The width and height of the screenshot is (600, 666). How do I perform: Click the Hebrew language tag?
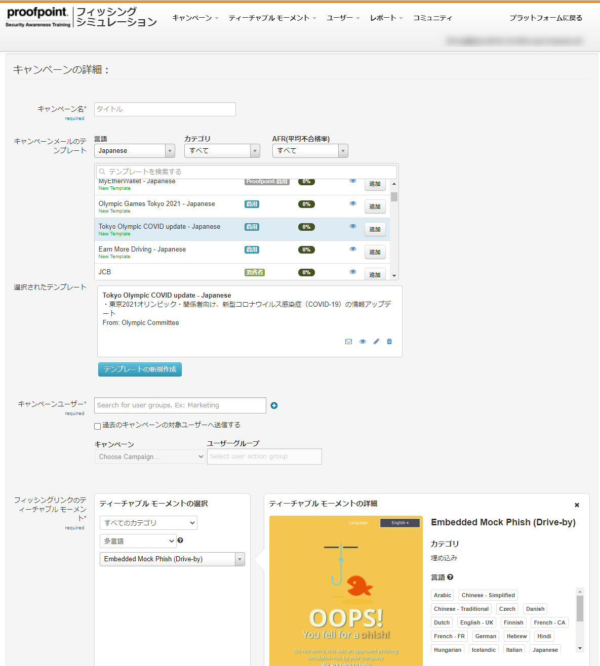pos(517,636)
